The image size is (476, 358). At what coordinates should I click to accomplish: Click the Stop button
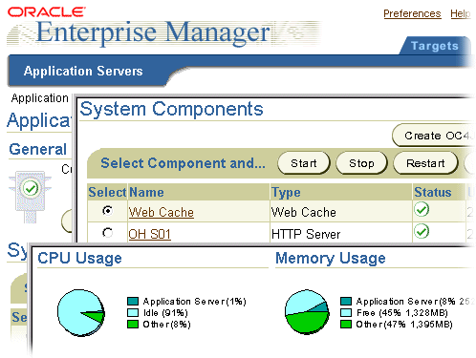tap(361, 163)
